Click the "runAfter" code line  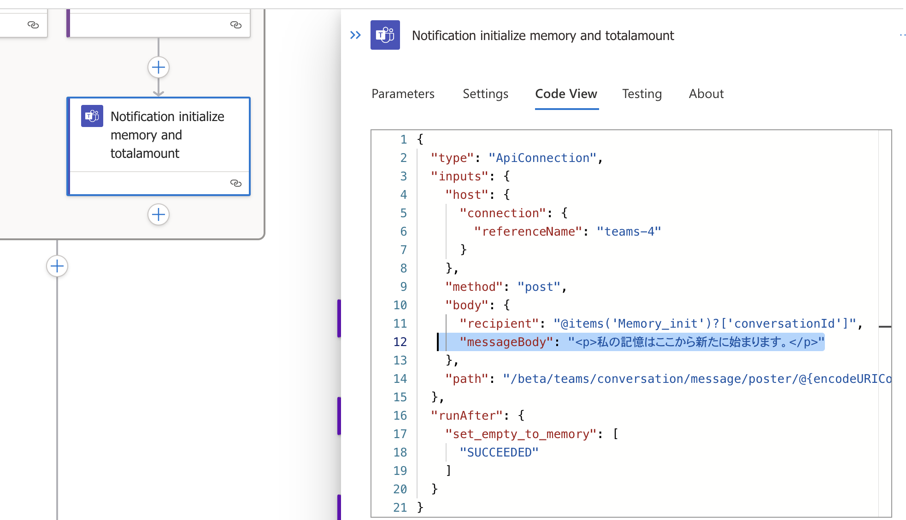pyautogui.click(x=477, y=416)
